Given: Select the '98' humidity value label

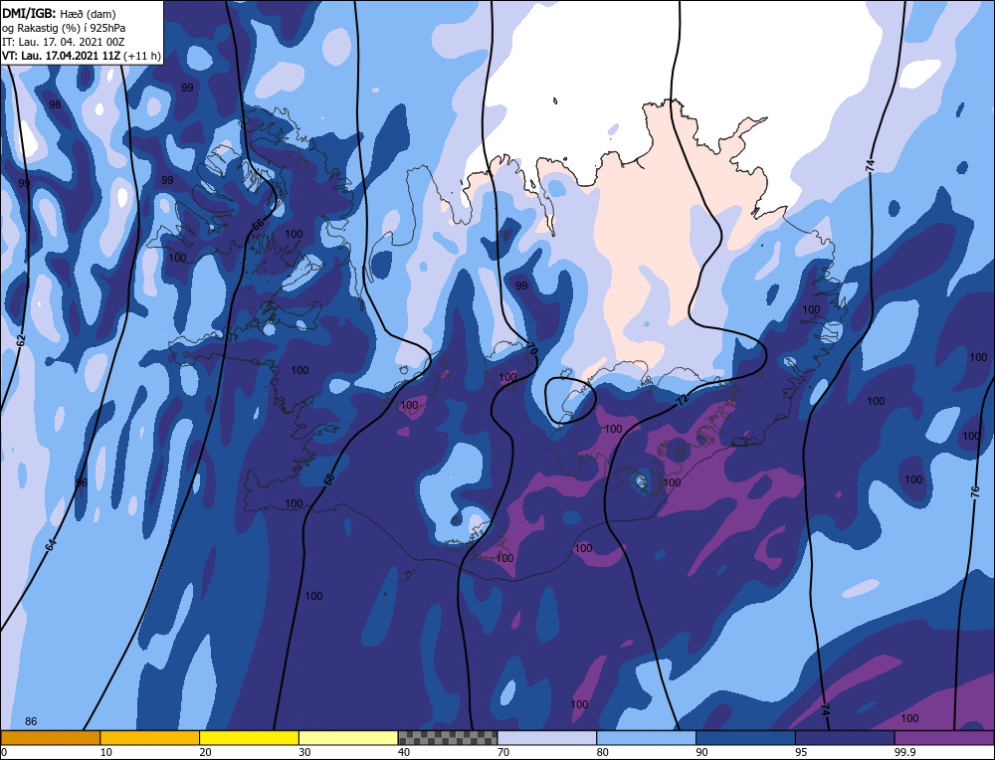Looking at the screenshot, I should click(x=55, y=104).
